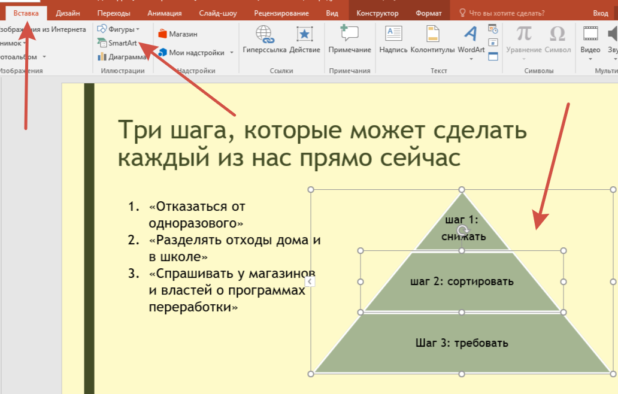Open Колонтитулы header and footer

coord(432,40)
